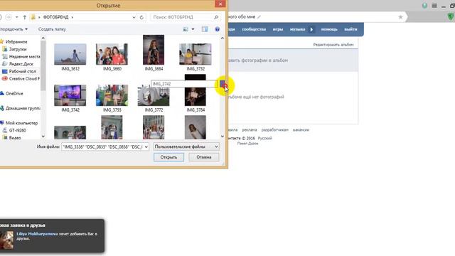Select IMG_3612 photo thumbnail
Image resolution: width=455 pixels, height=256 pixels.
pos(70,54)
